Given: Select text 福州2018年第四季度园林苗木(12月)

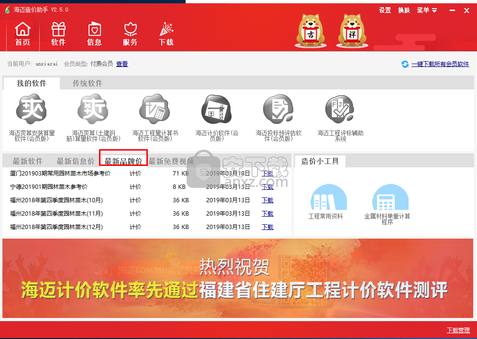Looking at the screenshot, I should 56,227.
